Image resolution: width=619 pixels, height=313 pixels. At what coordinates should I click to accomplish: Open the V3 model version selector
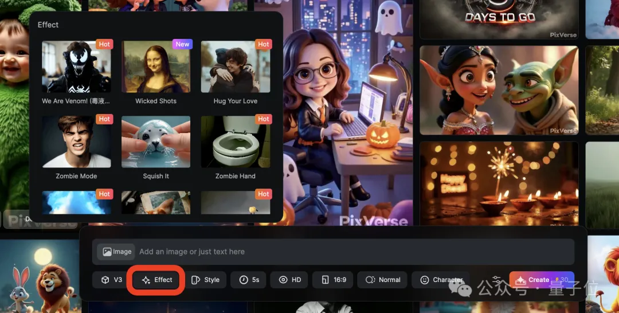(112, 280)
